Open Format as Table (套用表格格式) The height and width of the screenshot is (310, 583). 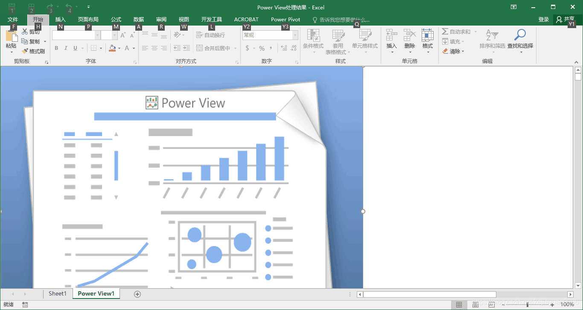pyautogui.click(x=338, y=41)
